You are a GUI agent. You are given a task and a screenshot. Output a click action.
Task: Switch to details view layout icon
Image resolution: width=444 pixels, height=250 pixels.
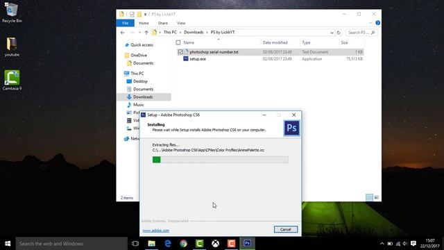coord(369,197)
